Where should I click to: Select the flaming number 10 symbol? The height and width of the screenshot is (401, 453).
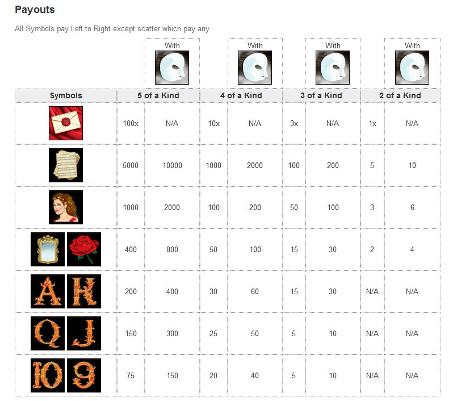48,375
